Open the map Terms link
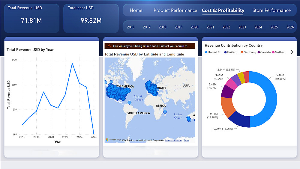This screenshot has height=169, width=300. (x=186, y=140)
